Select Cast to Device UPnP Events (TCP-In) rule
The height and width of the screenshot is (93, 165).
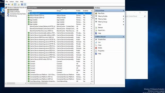point(60,59)
